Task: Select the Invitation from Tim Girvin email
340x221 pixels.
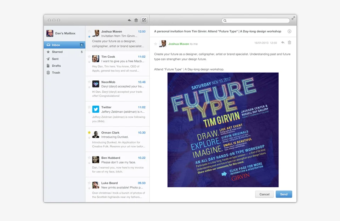Action: pyautogui.click(x=118, y=38)
